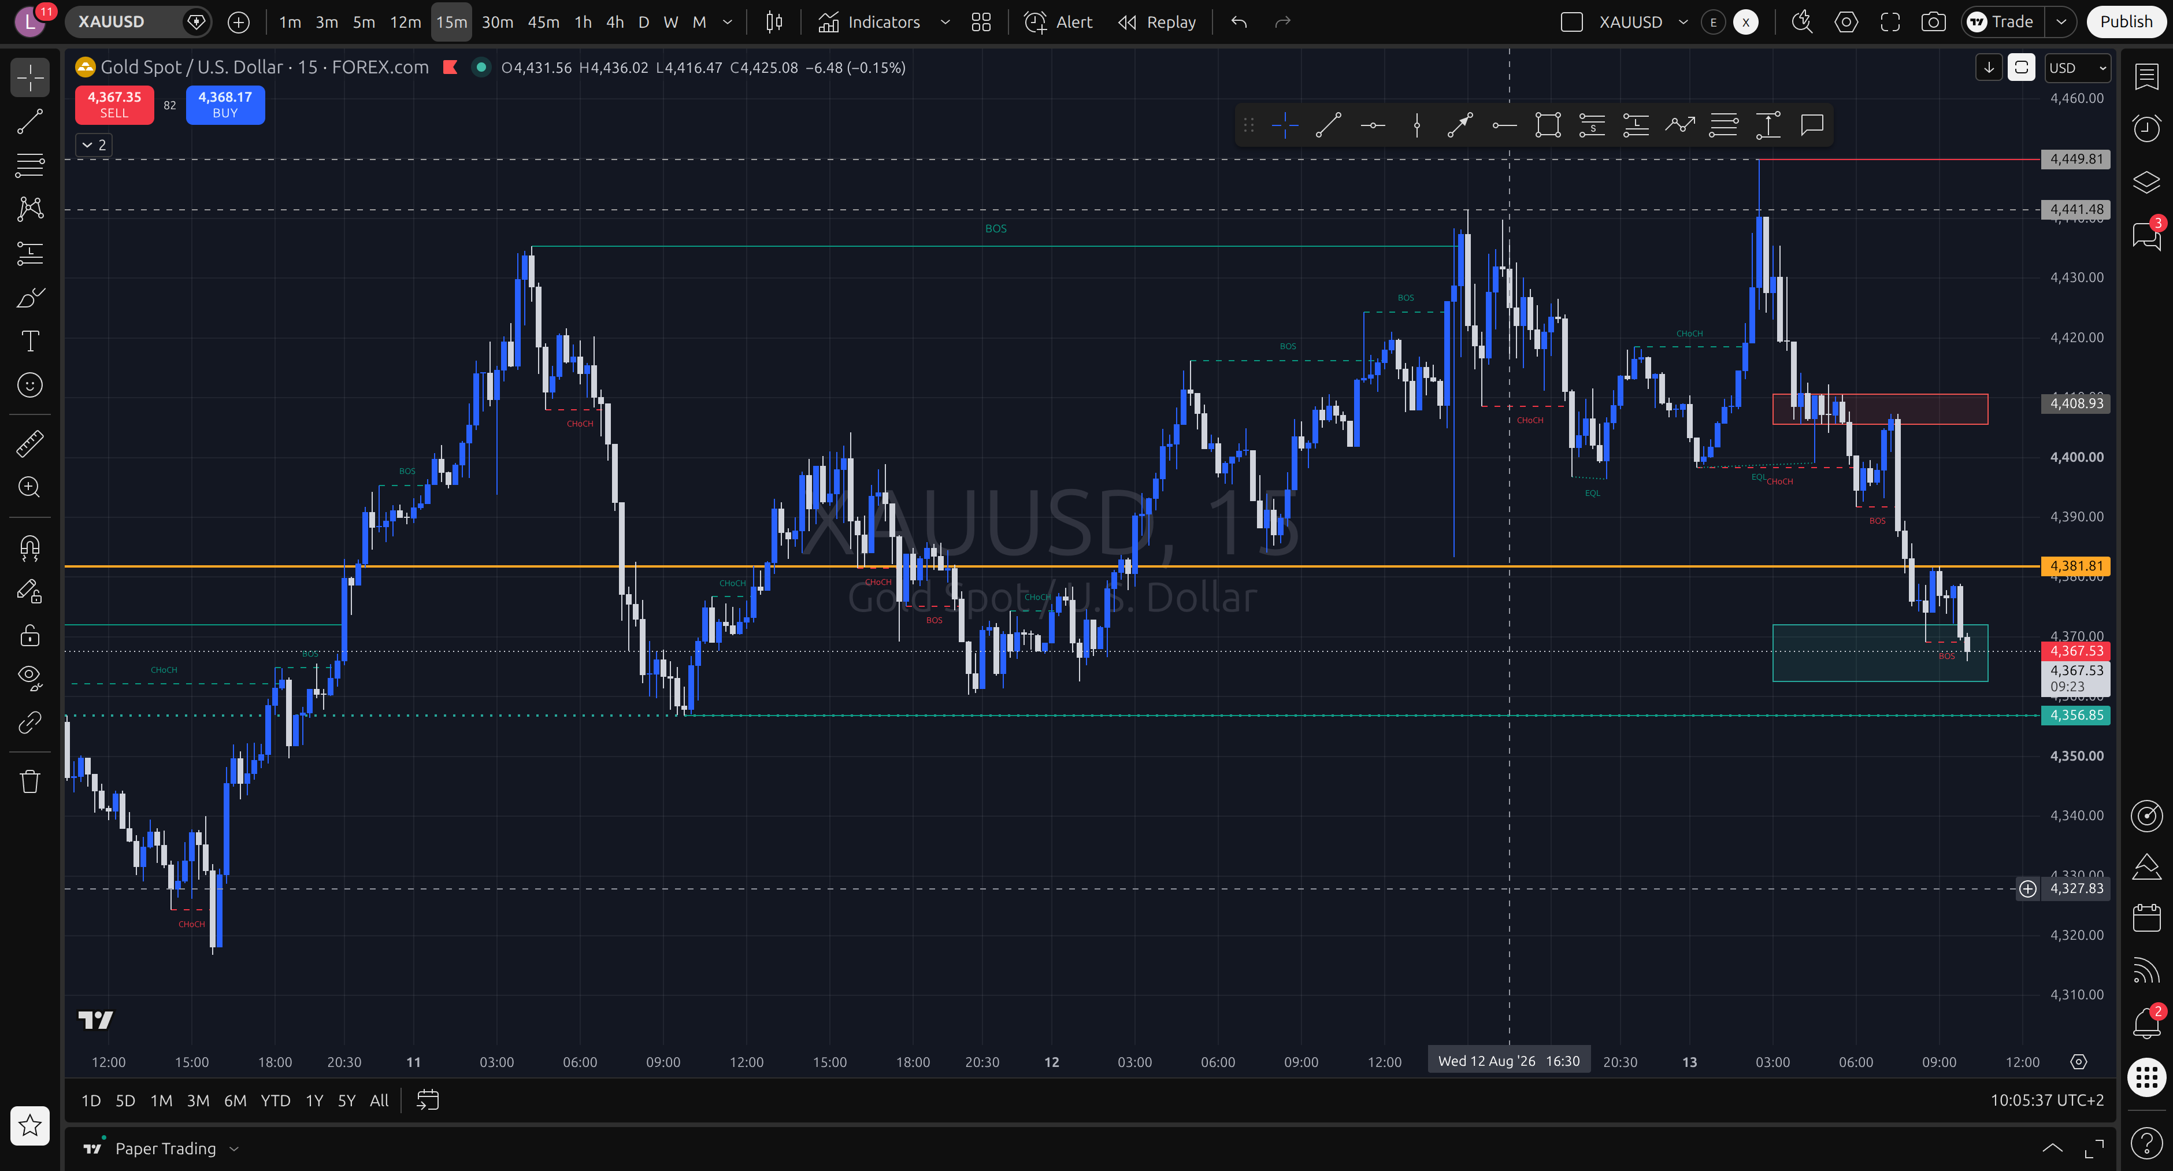The width and height of the screenshot is (2173, 1171).
Task: Toggle auto-fit chart scale button
Action: [2022, 68]
